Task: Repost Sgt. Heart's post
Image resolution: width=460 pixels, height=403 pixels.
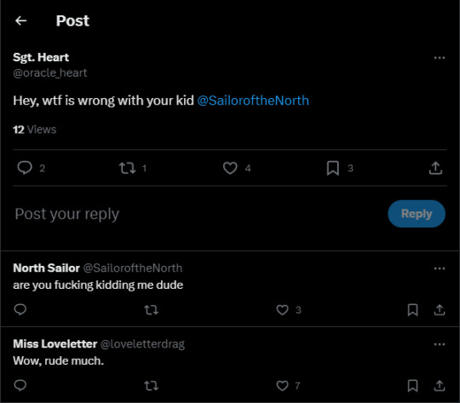Action: click(x=127, y=168)
